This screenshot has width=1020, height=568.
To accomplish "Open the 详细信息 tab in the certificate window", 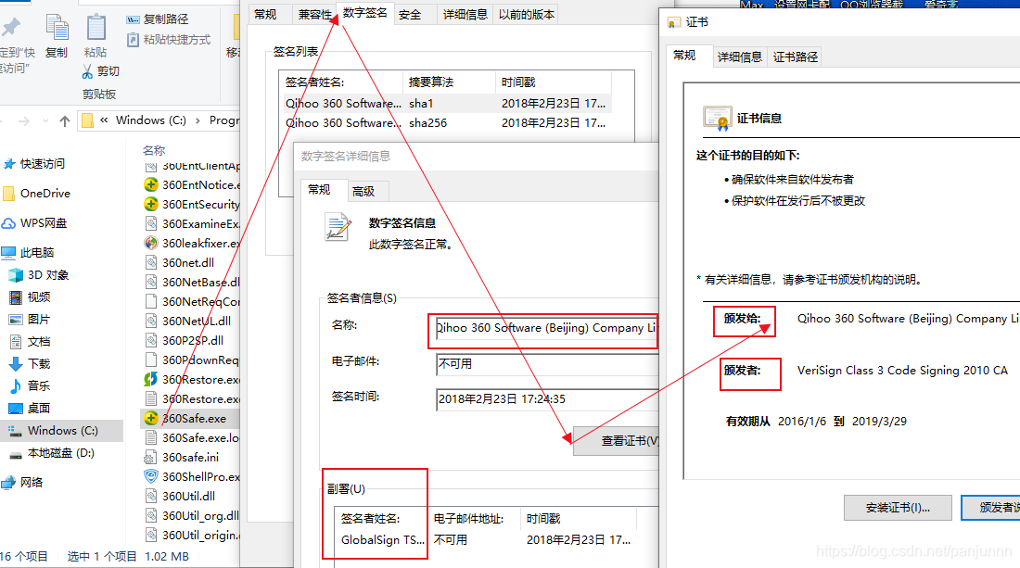I will click(x=740, y=57).
